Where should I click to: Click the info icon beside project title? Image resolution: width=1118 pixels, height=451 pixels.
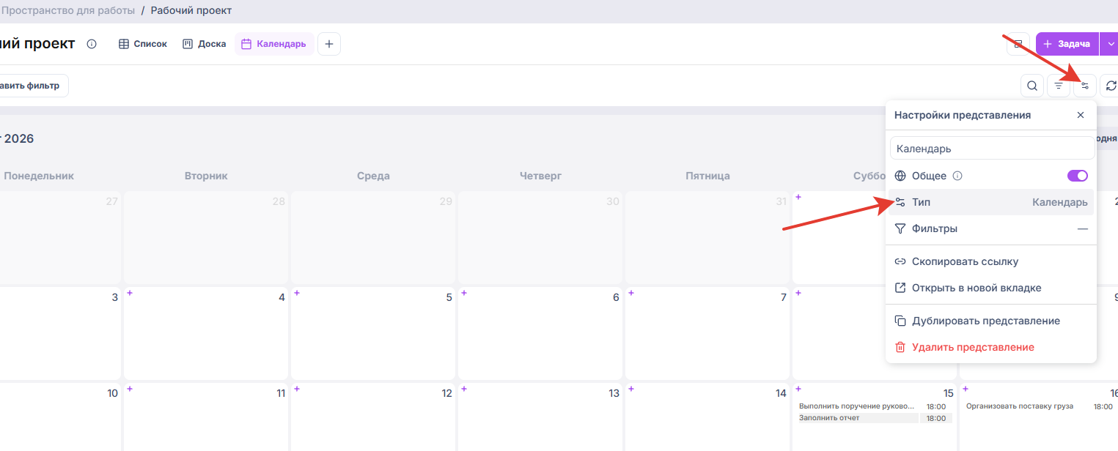click(x=92, y=44)
